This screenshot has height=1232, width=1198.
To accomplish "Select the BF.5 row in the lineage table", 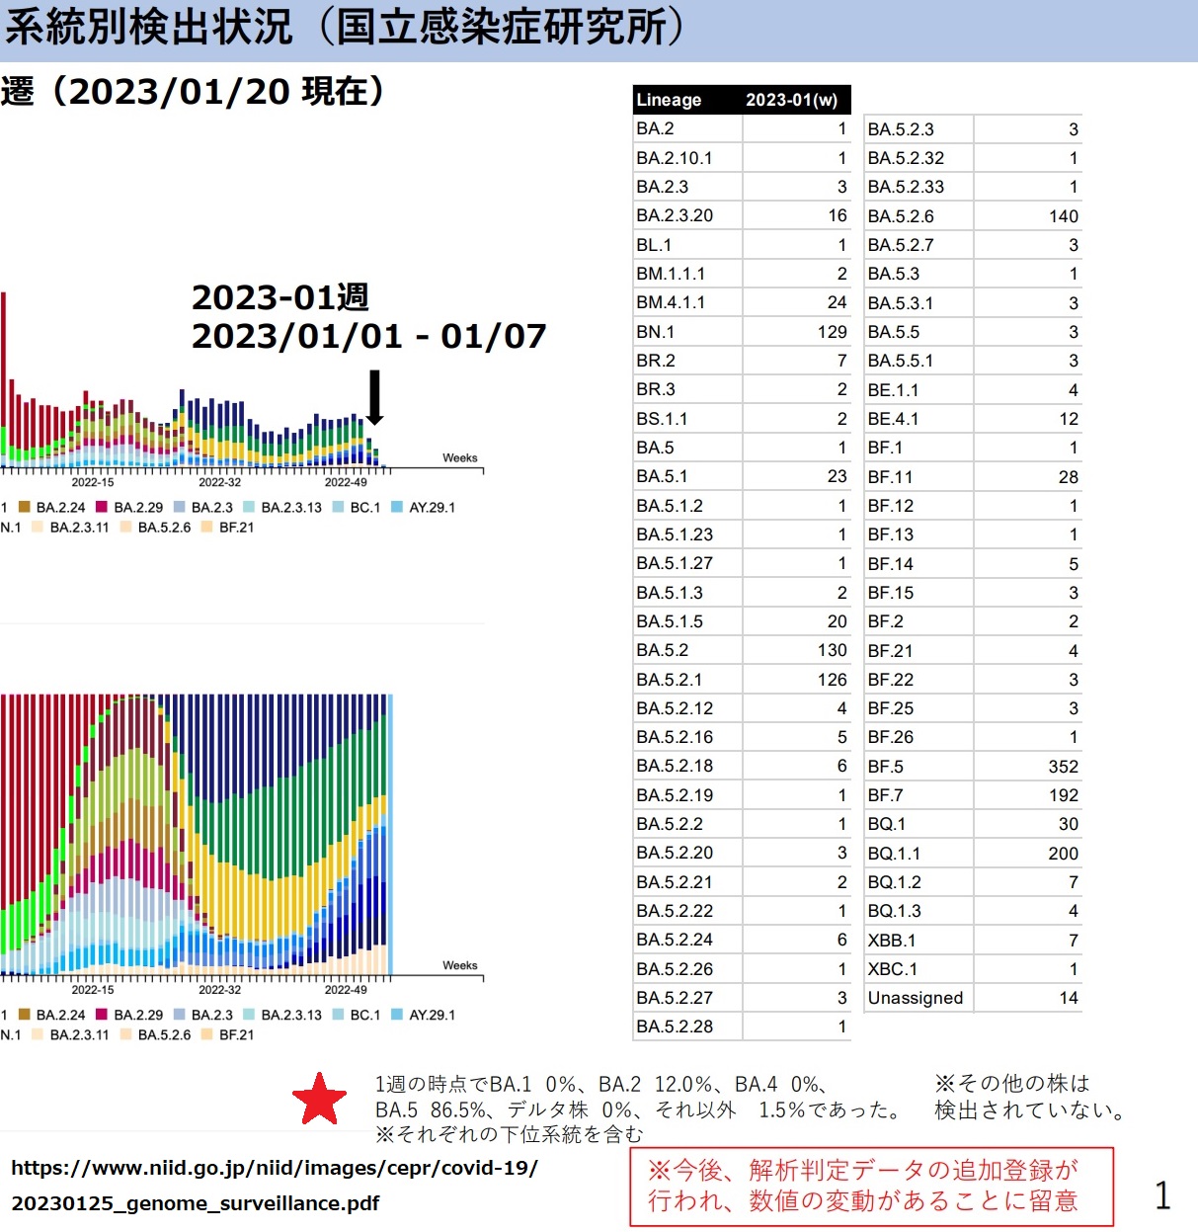I will (972, 767).
